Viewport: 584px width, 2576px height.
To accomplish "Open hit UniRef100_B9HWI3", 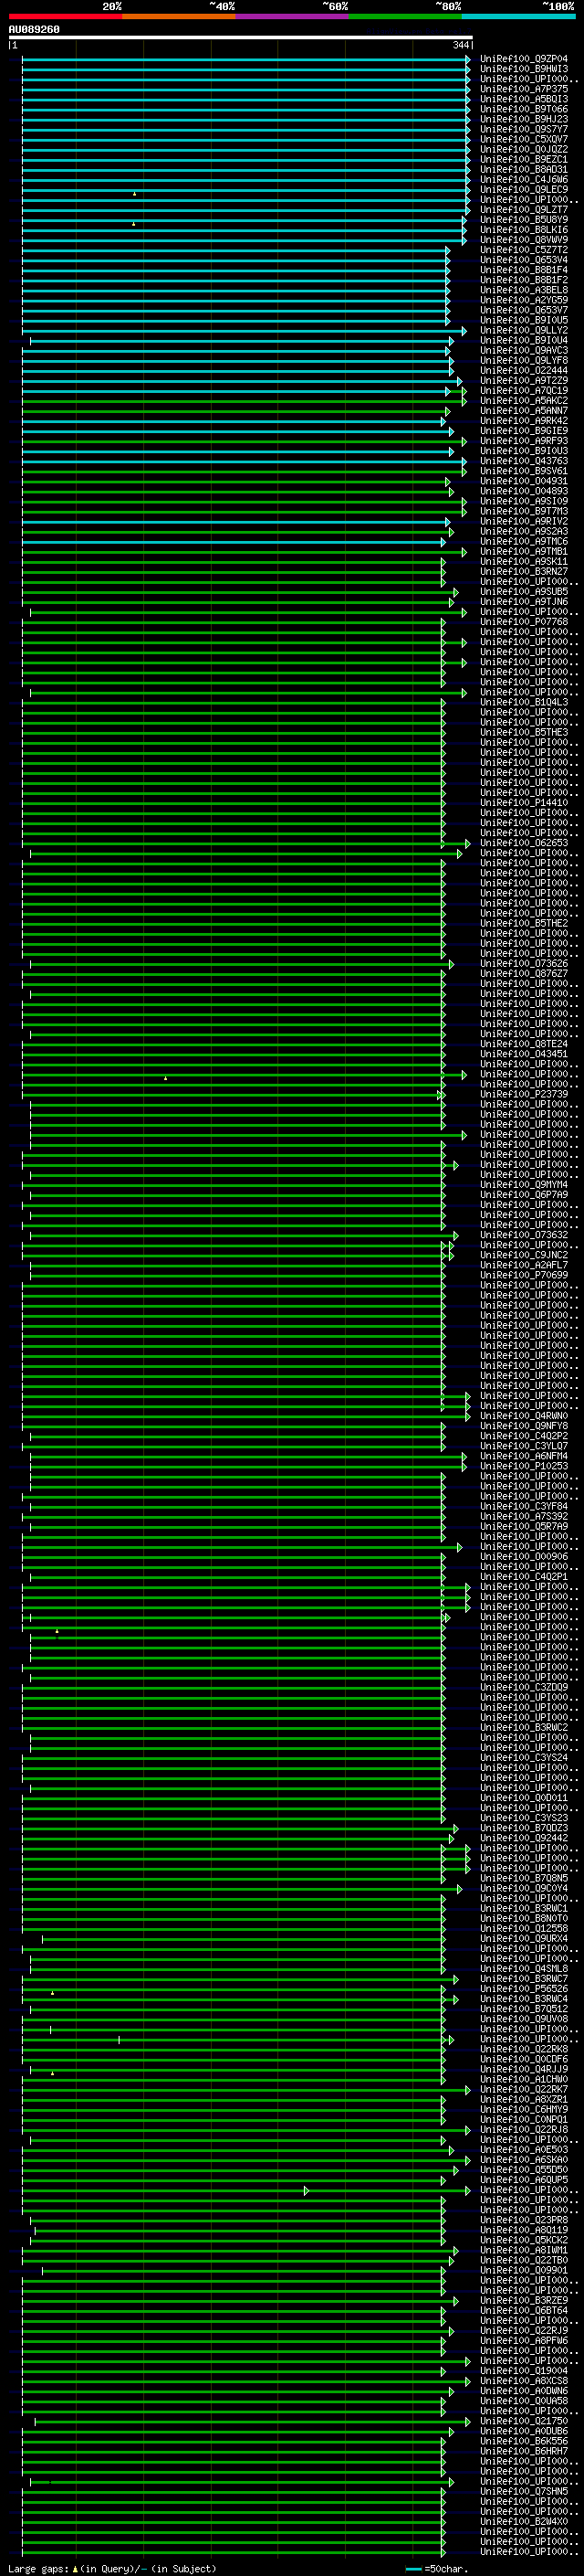I will point(524,69).
